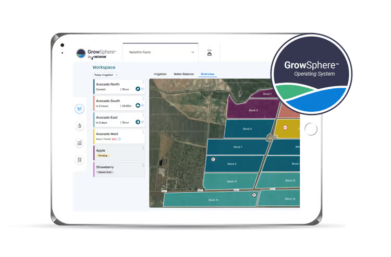
Task: Select the Overview tab
Action: 207,74
